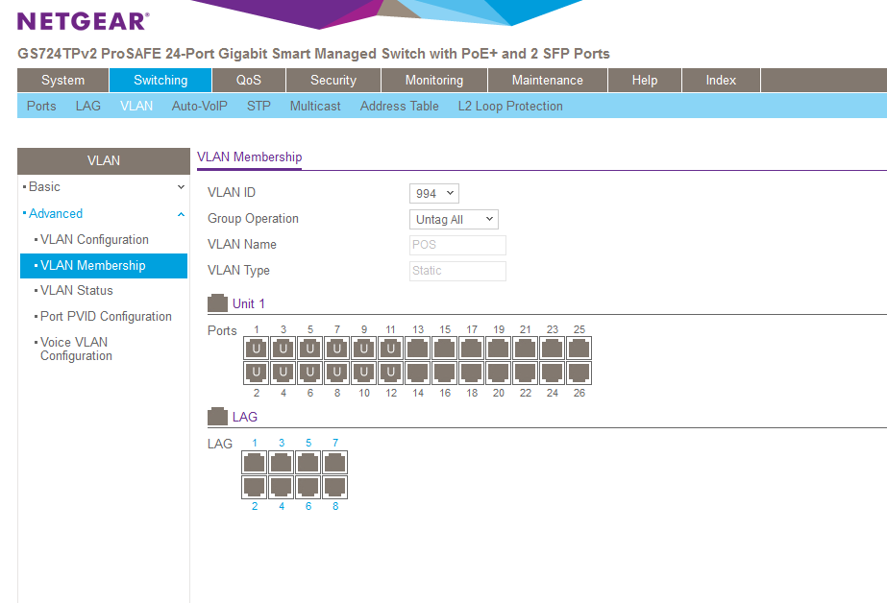This screenshot has height=603, width=887.
Task: Expand the Basic sidebar section
Action: [104, 187]
